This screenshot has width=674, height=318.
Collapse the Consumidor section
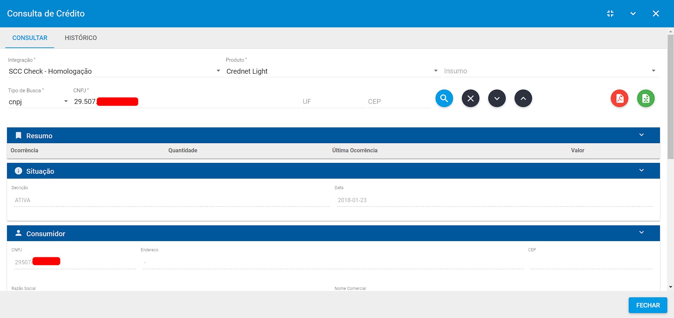click(642, 233)
